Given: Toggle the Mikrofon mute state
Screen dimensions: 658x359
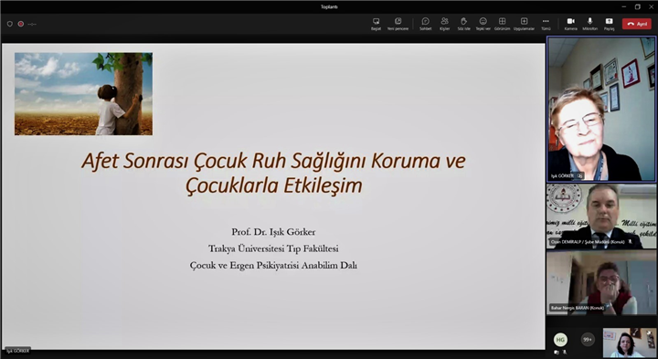Looking at the screenshot, I should click(589, 24).
